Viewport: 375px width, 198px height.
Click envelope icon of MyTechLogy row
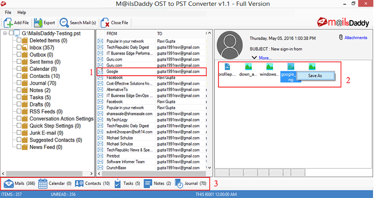point(100,120)
